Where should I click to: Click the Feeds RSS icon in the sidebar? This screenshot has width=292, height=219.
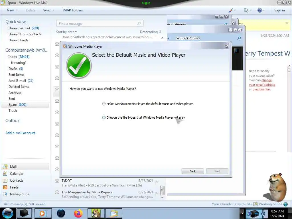(5, 187)
